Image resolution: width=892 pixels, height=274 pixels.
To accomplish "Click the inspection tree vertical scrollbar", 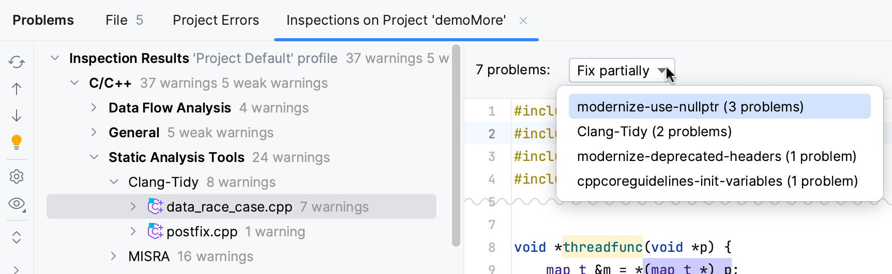I will (456, 144).
